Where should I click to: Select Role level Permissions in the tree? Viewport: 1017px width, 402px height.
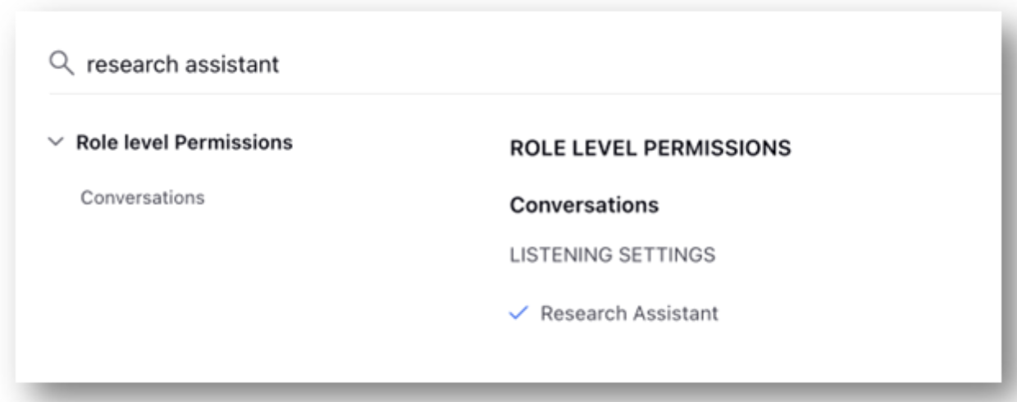click(x=184, y=142)
